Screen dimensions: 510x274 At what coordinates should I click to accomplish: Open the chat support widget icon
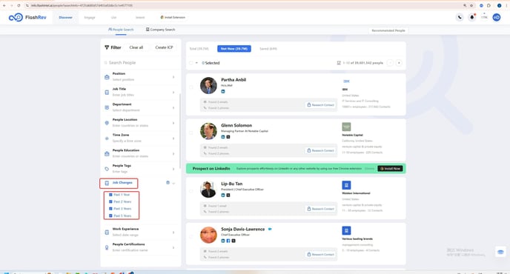(500, 252)
